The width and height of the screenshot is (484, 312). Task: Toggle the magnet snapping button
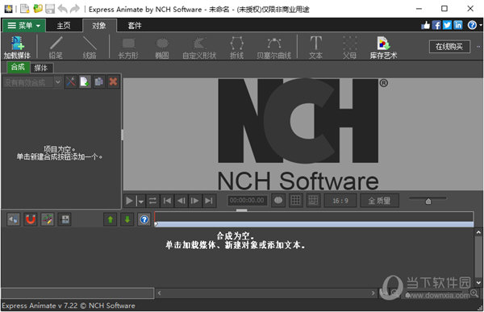[x=31, y=219]
